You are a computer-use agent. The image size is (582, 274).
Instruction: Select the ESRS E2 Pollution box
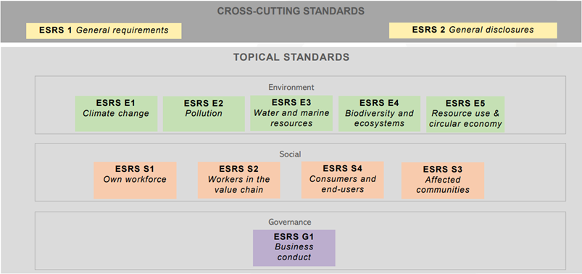pyautogui.click(x=204, y=114)
